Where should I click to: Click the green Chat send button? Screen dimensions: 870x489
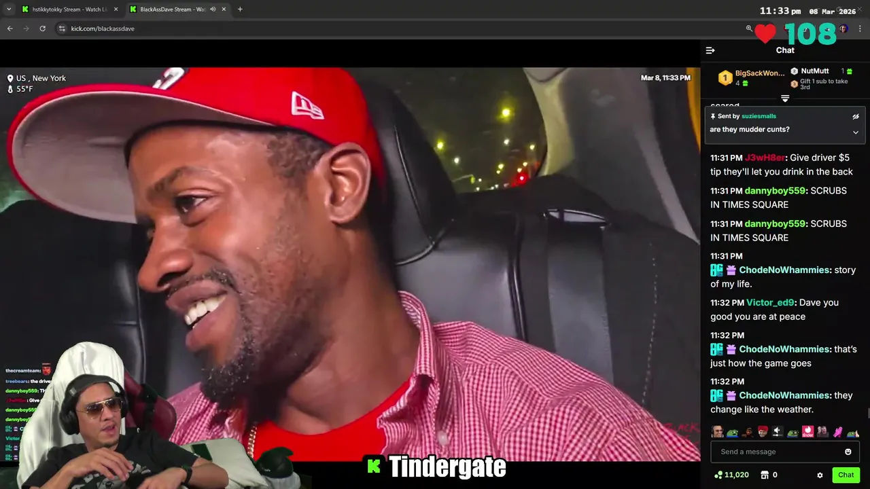pyautogui.click(x=846, y=475)
